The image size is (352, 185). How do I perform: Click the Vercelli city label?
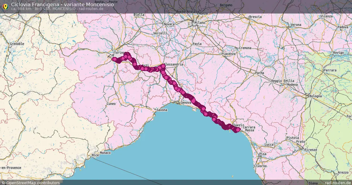160,33
